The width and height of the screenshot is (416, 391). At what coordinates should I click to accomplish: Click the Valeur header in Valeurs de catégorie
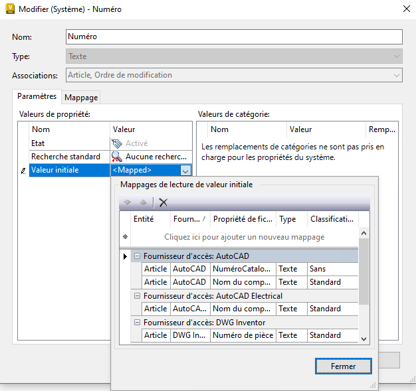tap(326, 129)
